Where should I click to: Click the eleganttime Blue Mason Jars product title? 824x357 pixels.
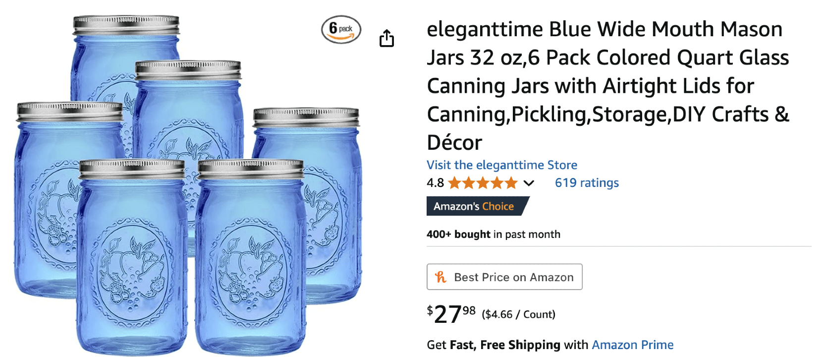[x=608, y=86]
